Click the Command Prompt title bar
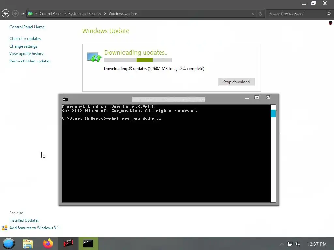Viewport: 334px width, 250px height. click(169, 99)
